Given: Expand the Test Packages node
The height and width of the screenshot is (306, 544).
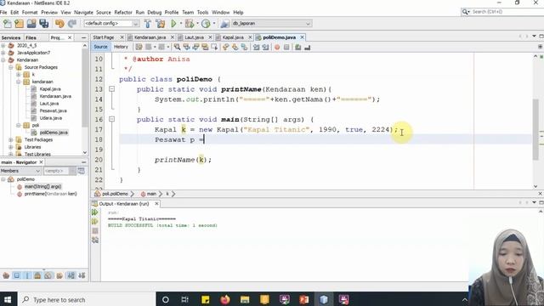Looking at the screenshot, I should click(11, 139).
